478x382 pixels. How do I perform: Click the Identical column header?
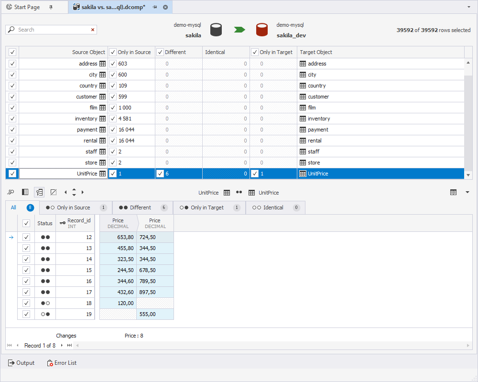click(x=226, y=52)
